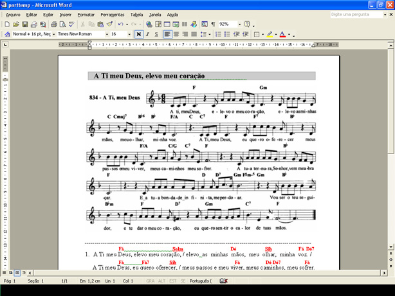Image resolution: width=395 pixels, height=296 pixels.
Task: Align text left
Action: click(167, 34)
